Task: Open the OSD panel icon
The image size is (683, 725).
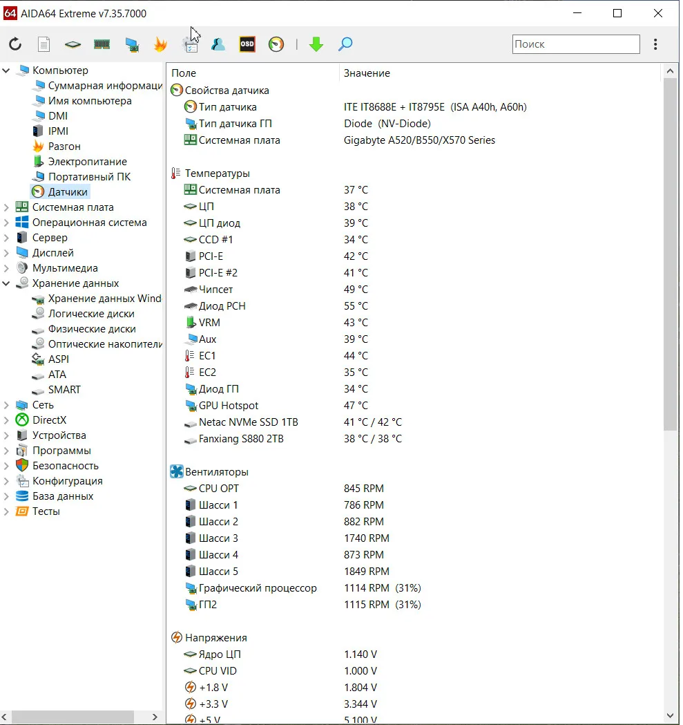Action: 247,44
